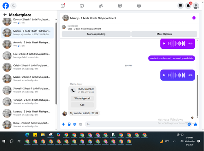Open the Windows action center
The image size is (204, 151).
point(199,141)
